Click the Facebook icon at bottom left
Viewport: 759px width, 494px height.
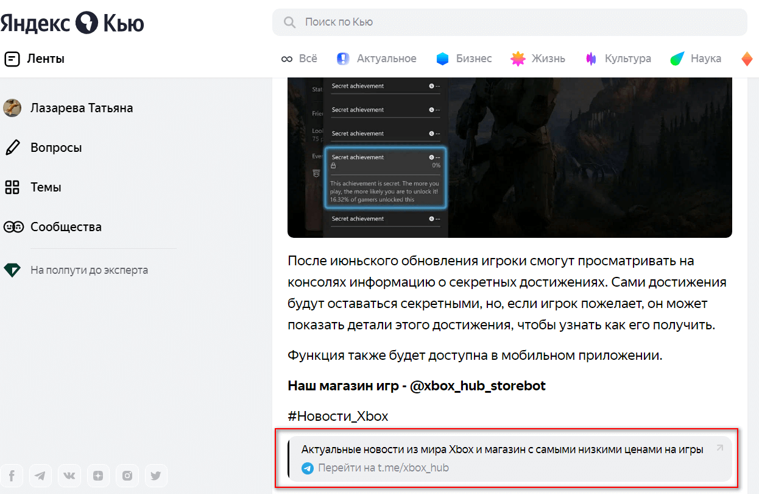click(12, 475)
